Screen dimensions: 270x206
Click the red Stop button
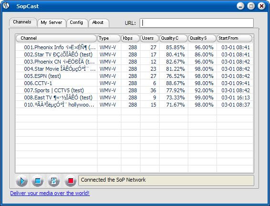pos(70,181)
